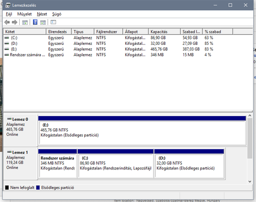The image size is (256, 202).
Task: Click the settings list toolbar icon
Action: pyautogui.click(x=53, y=22)
